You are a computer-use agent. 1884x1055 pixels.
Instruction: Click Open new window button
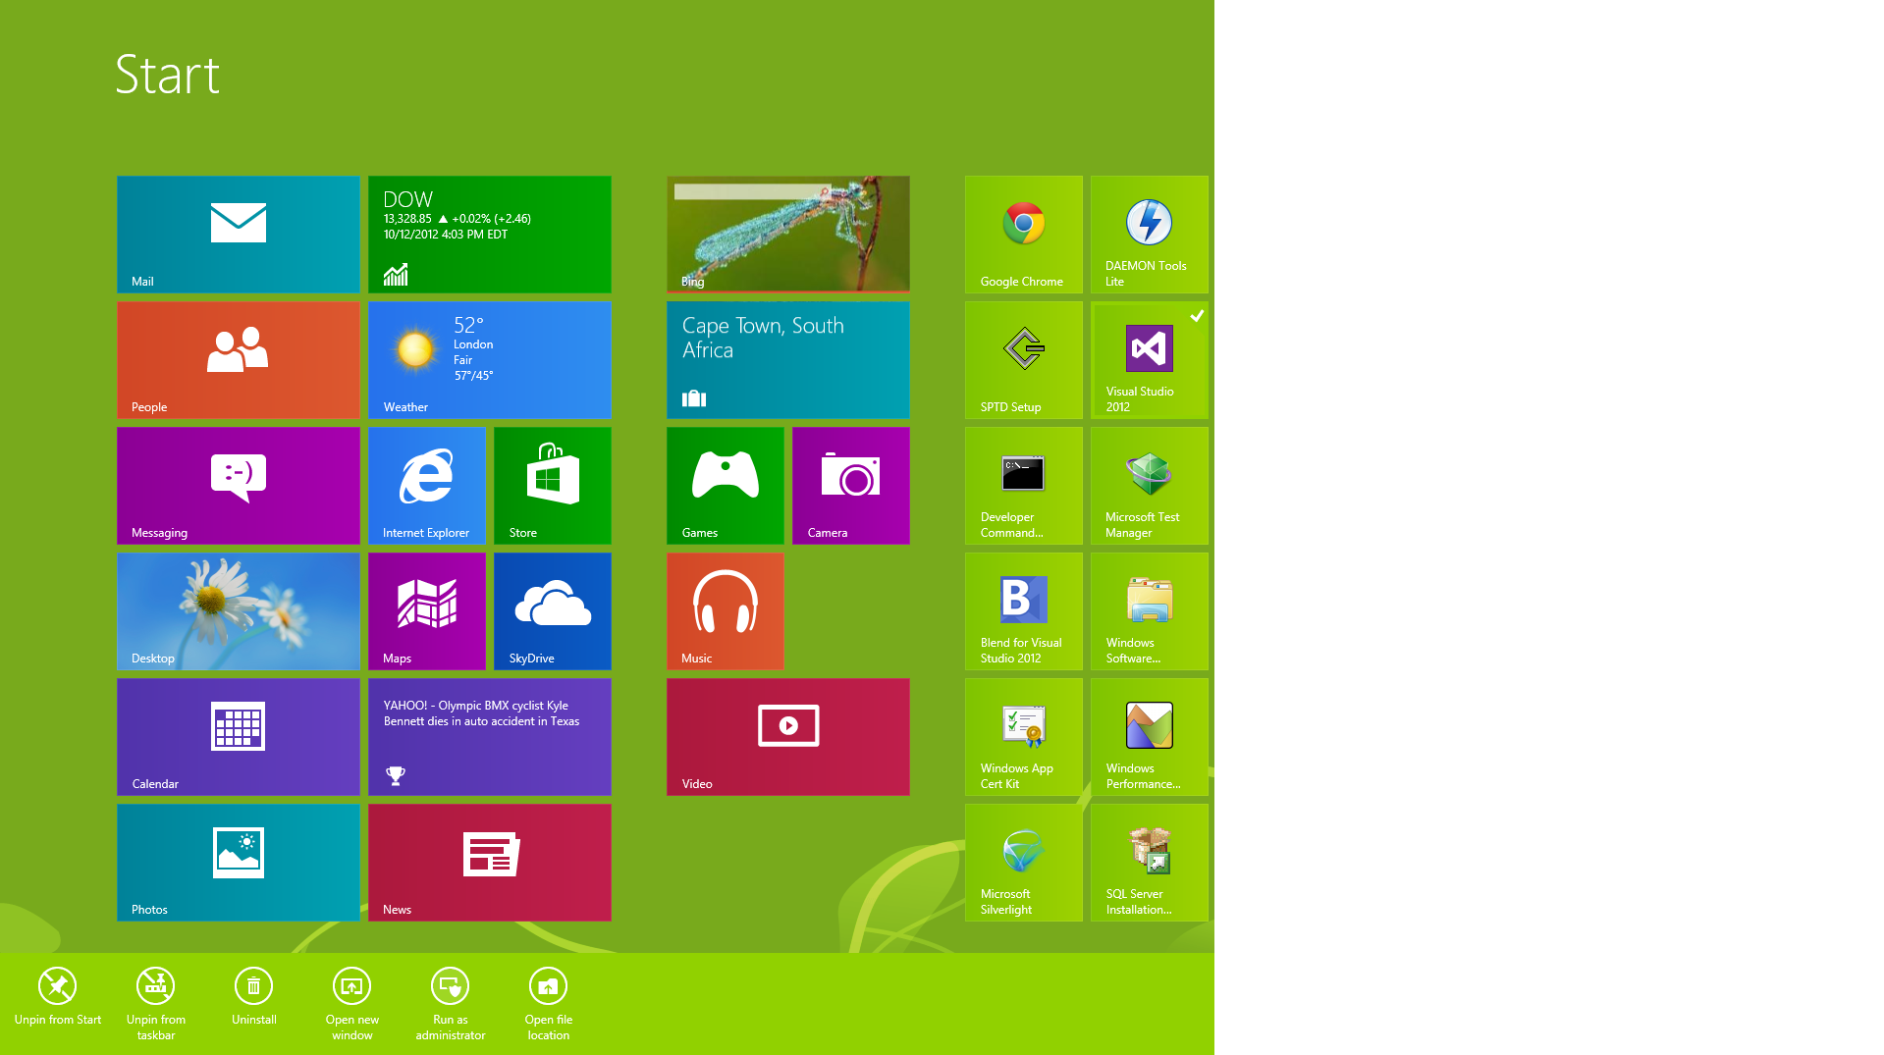352,1004
